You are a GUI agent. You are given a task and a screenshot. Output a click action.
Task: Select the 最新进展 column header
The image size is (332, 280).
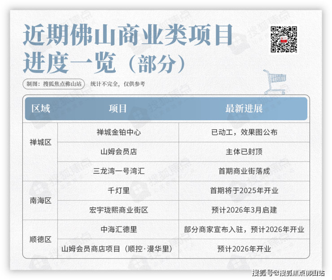click(244, 109)
